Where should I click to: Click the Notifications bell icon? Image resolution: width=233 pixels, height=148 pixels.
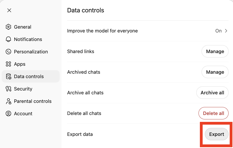pos(9,39)
